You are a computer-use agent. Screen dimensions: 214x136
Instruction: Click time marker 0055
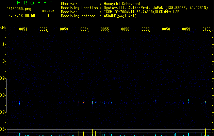(x=105, y=29)
